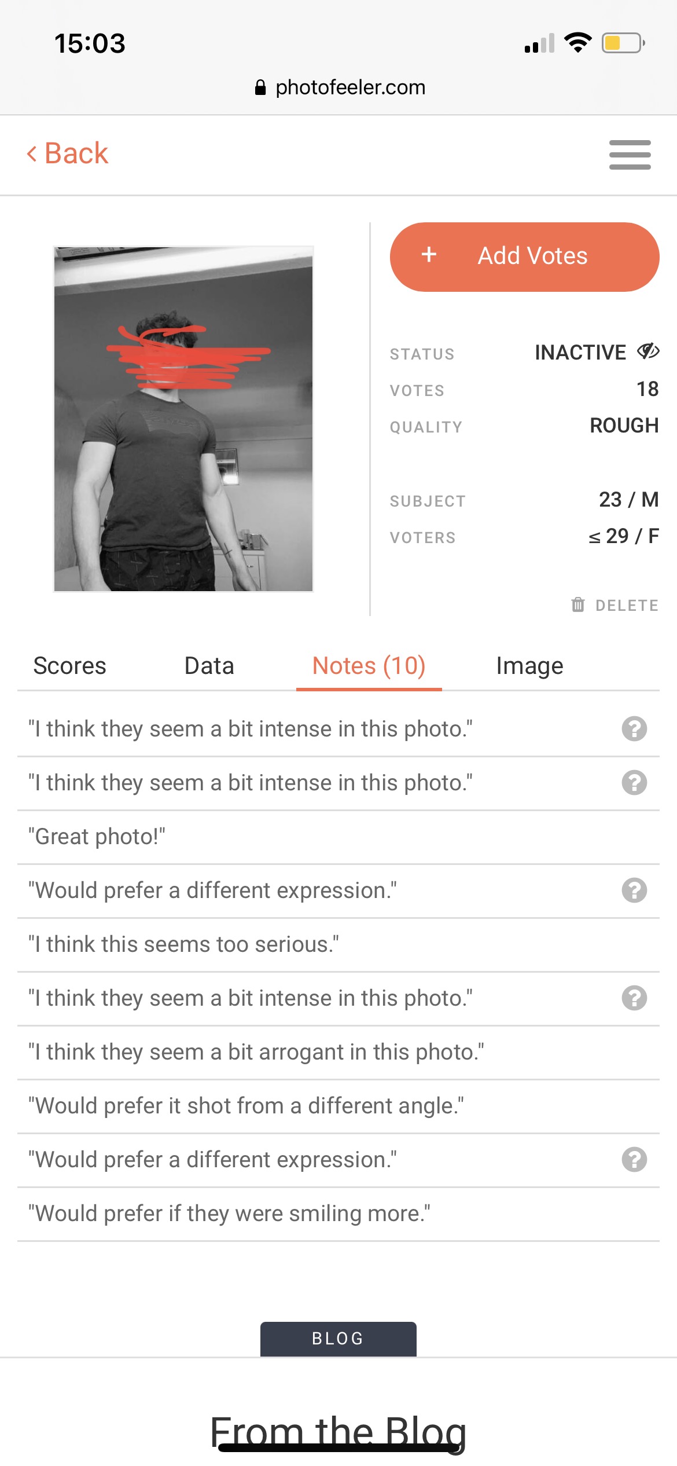
Task: Click help icon on first intense note
Action: (634, 728)
